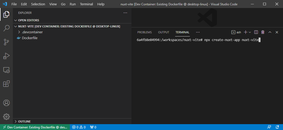Image resolution: width=283 pixels, height=130 pixels.
Task: Open the Extensions view icon
Action: point(6,84)
